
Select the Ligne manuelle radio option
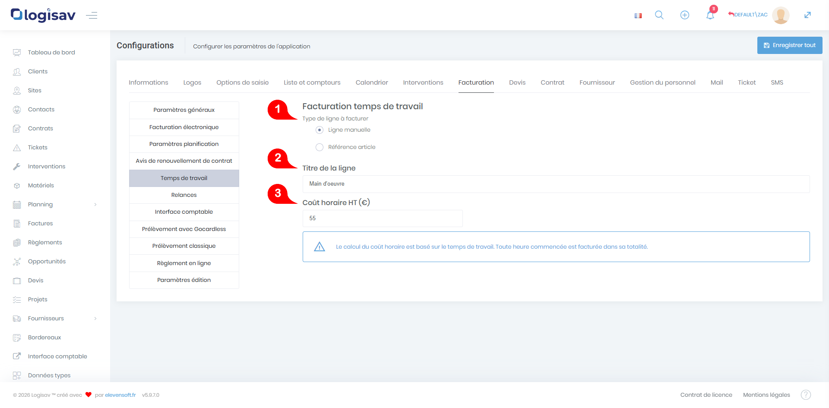pyautogui.click(x=320, y=130)
